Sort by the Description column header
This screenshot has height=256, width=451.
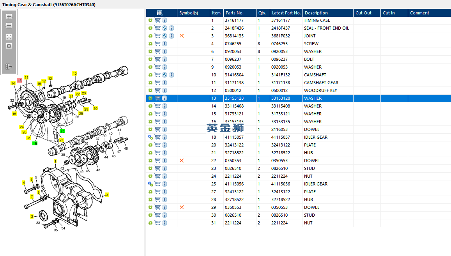pos(316,12)
